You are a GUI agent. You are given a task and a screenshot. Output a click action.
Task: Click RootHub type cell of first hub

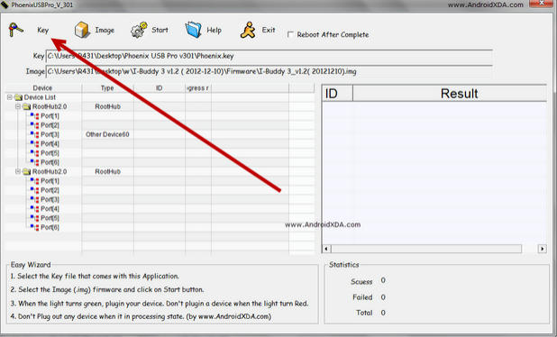(x=107, y=106)
